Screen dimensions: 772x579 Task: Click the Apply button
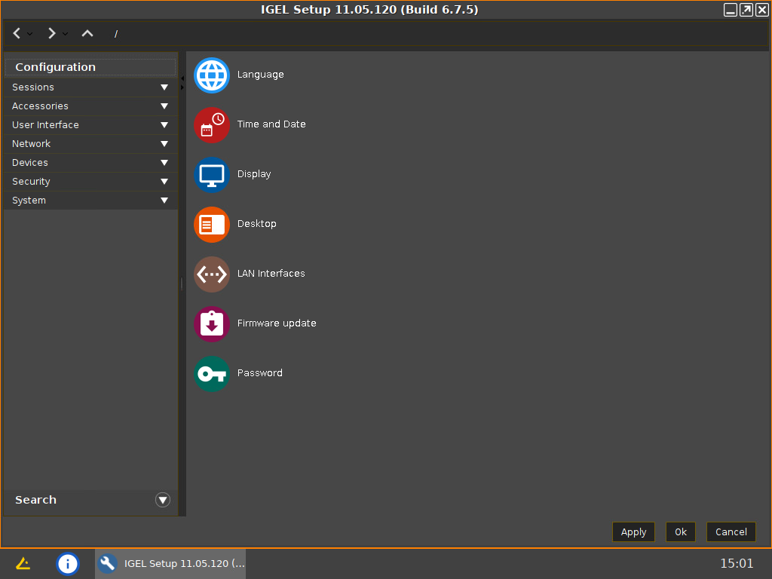click(633, 532)
